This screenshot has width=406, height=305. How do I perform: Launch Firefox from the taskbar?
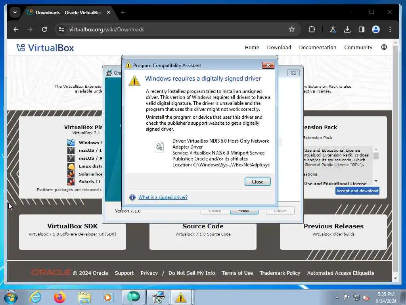click(x=60, y=297)
